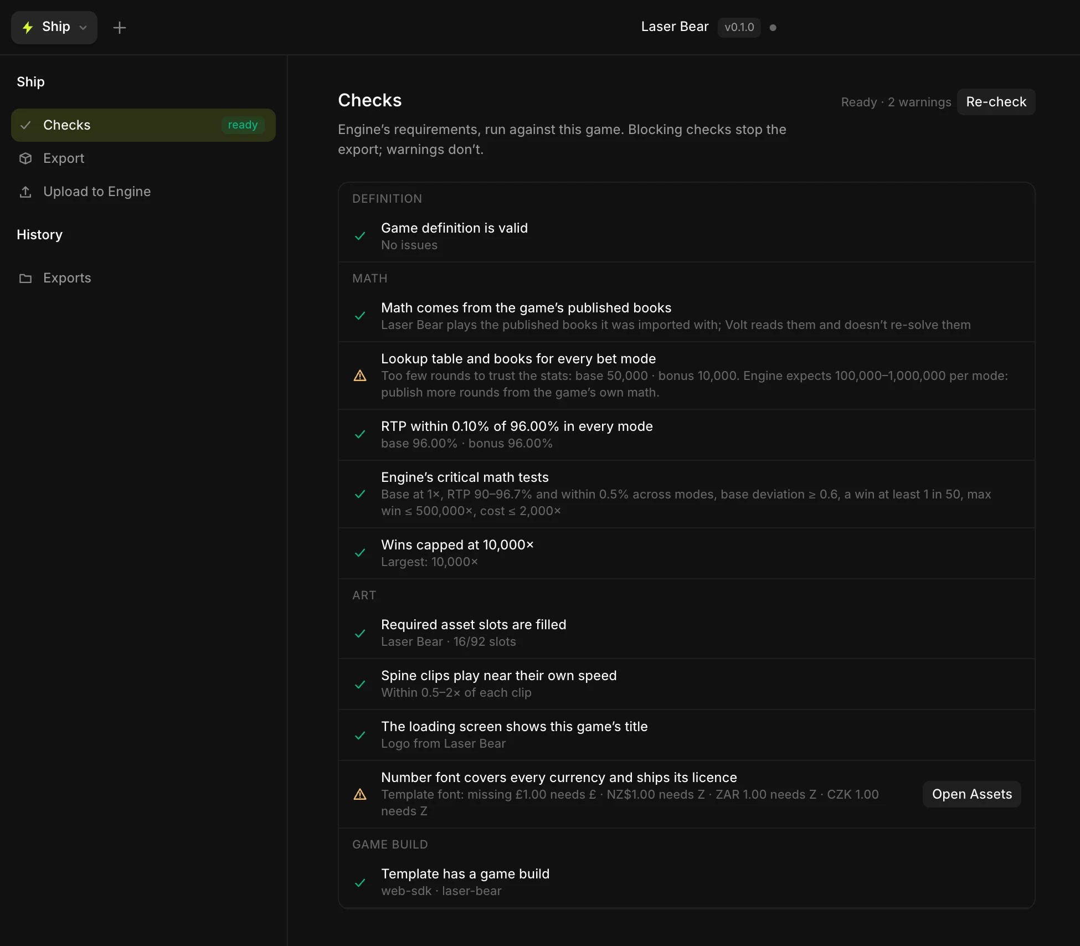Click the checkmark icon beside Checks
The height and width of the screenshot is (946, 1080).
(25, 125)
